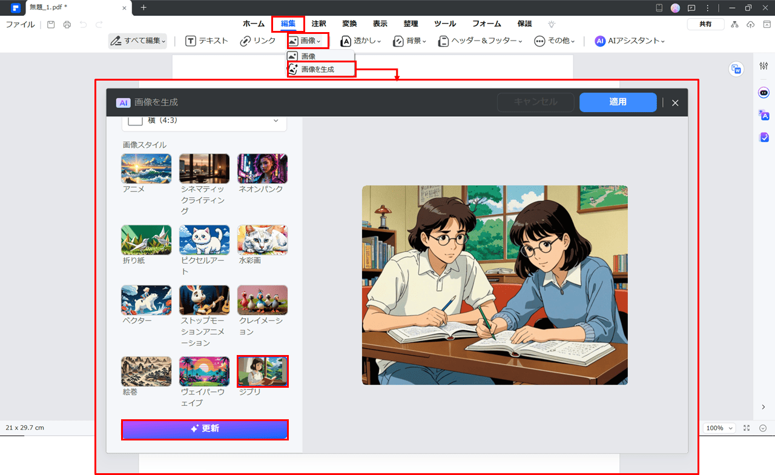Open the ファイル menu
This screenshot has width=775, height=475.
[21, 24]
